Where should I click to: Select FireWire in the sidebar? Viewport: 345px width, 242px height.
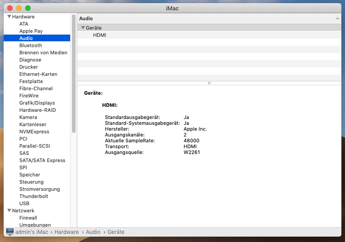click(29, 96)
